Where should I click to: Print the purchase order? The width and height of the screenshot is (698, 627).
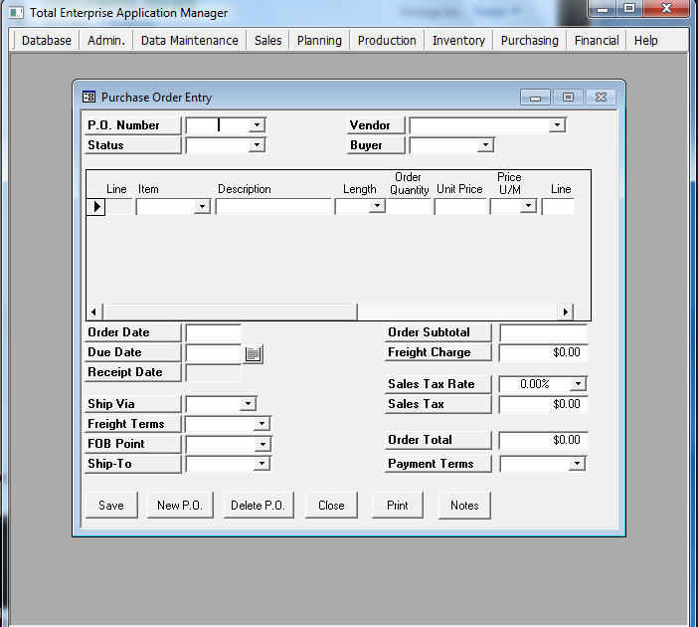tap(397, 506)
